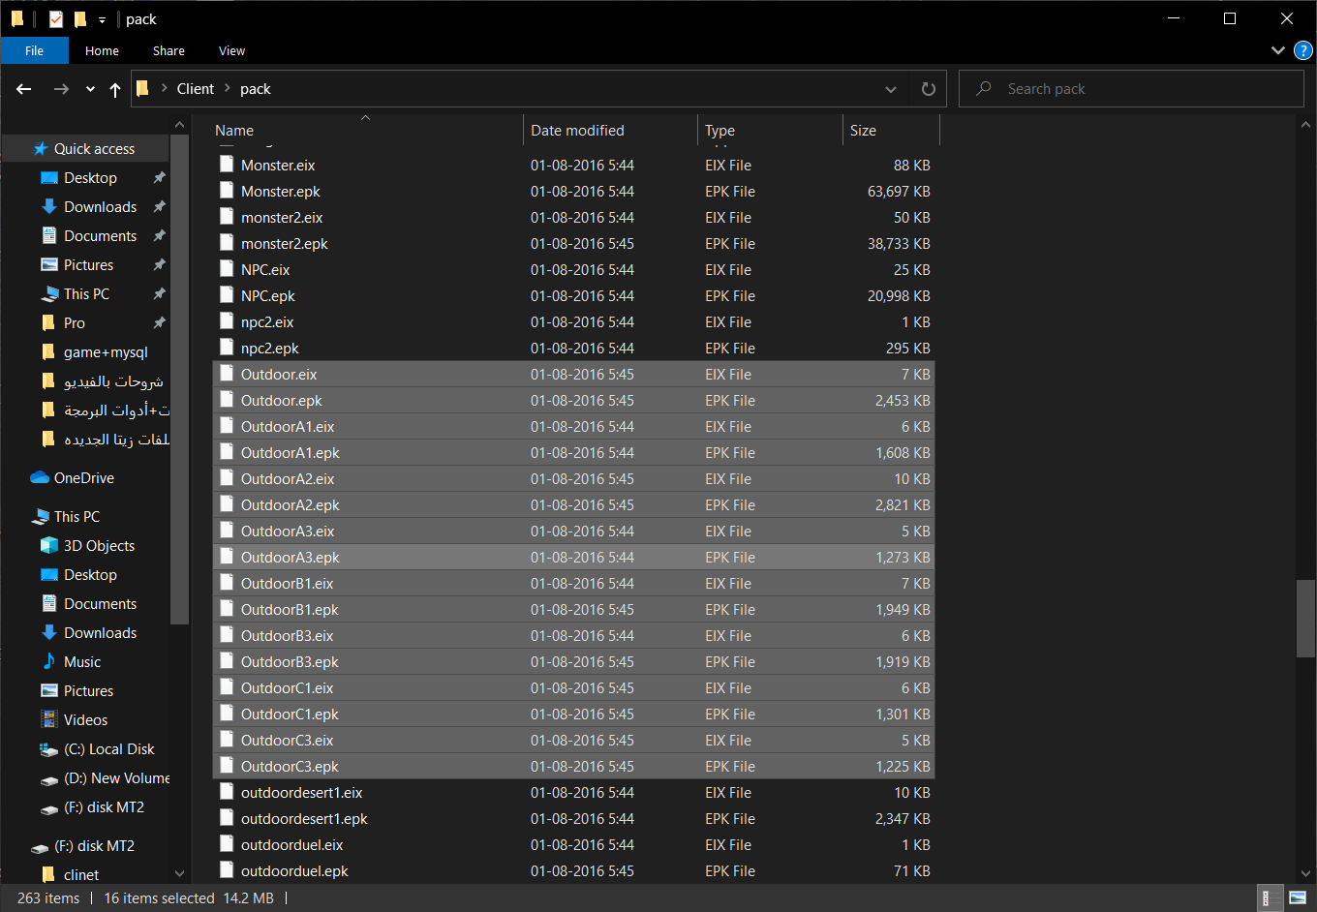Select the file name OutdoorC1.epk
The height and width of the screenshot is (912, 1317).
pos(290,714)
